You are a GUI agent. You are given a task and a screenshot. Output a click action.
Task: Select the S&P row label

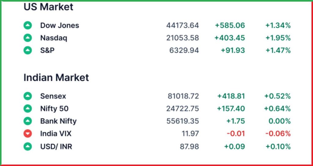tap(47, 50)
